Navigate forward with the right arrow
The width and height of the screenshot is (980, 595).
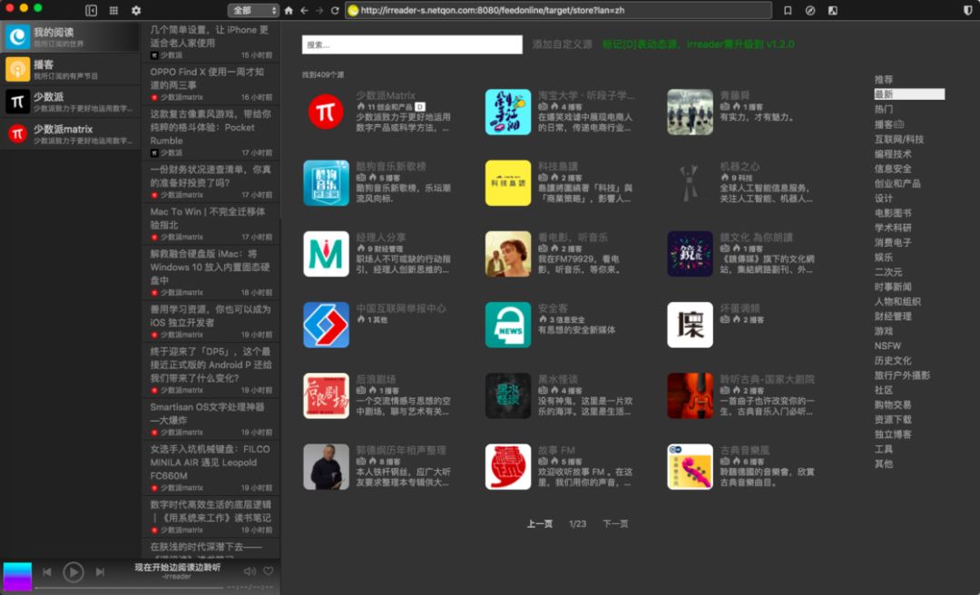point(319,11)
